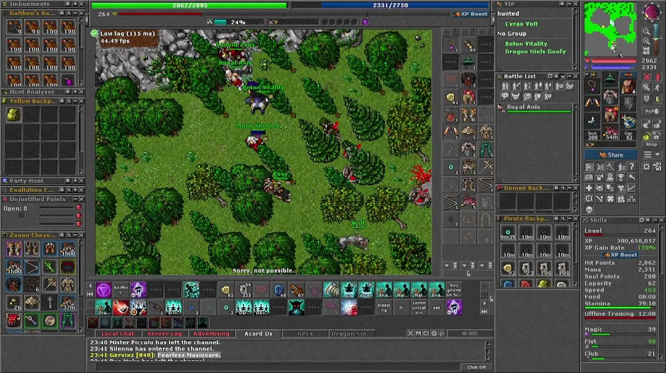Viewport: 666px width, 373px height.
Task: Toggle the red standing figure button
Action: (x=657, y=76)
